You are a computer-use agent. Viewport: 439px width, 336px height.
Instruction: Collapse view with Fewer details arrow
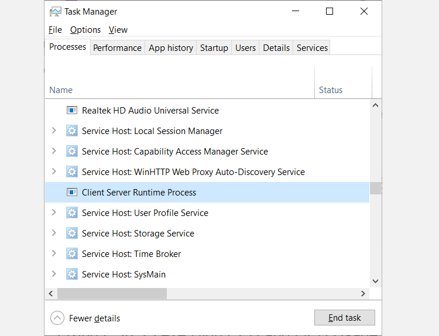tap(57, 318)
